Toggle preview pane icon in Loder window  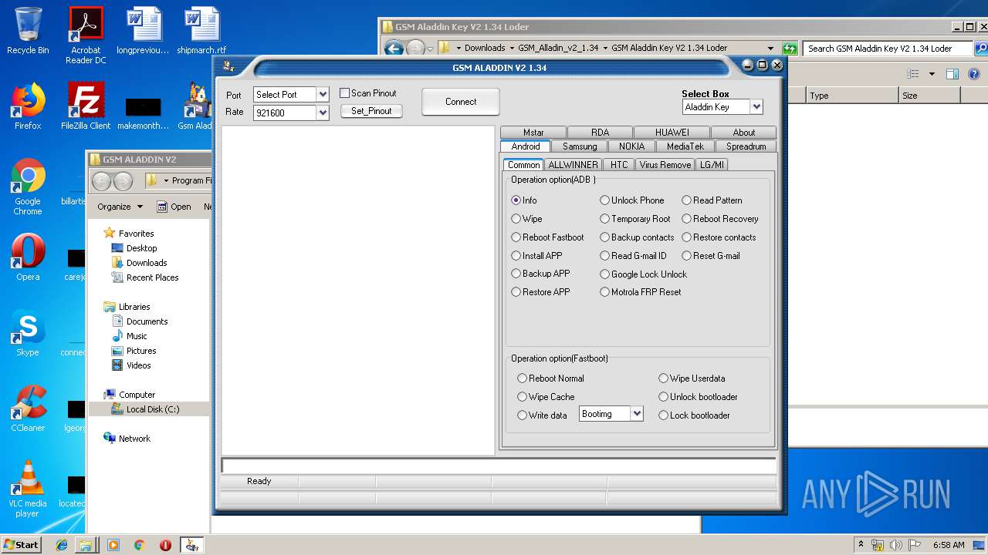[952, 74]
